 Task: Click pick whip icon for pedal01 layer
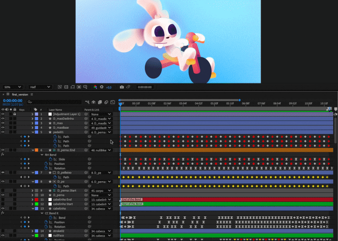pos(86,132)
